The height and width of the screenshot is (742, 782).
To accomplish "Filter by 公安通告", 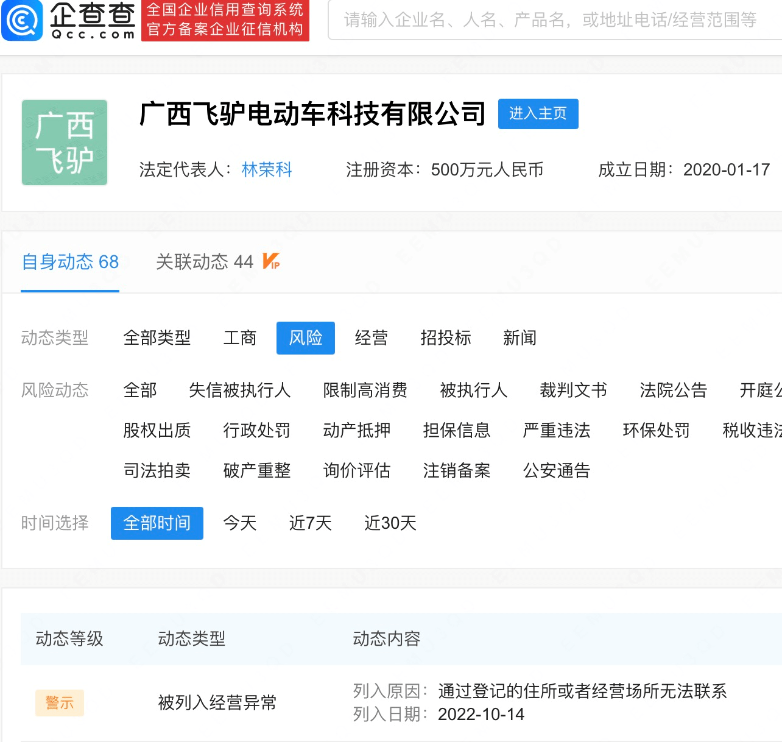I will (557, 470).
